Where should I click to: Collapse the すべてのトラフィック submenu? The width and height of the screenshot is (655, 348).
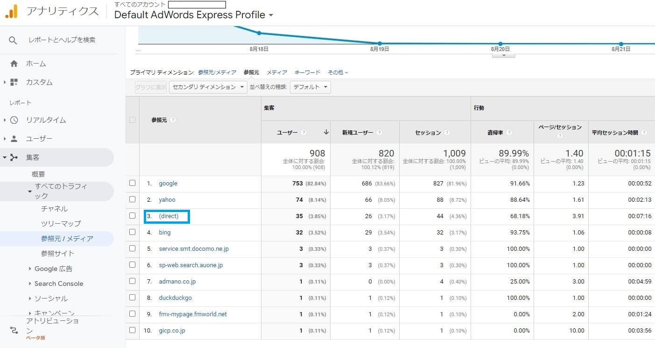(30, 191)
